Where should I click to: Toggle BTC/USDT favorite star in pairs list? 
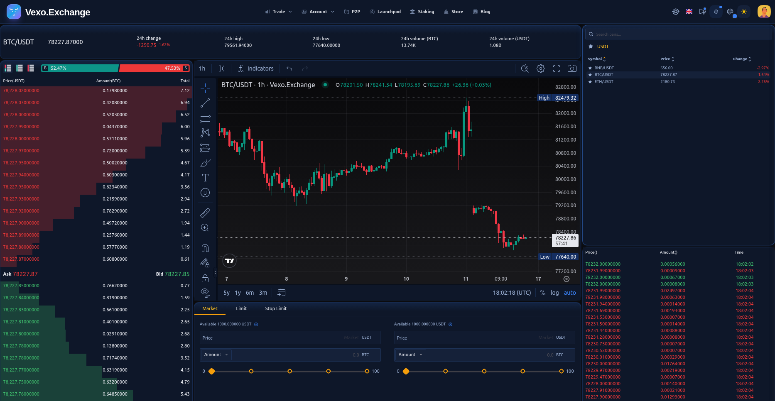[590, 75]
